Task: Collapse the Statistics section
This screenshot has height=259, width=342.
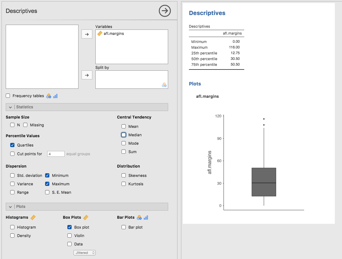Action: [x=87, y=107]
